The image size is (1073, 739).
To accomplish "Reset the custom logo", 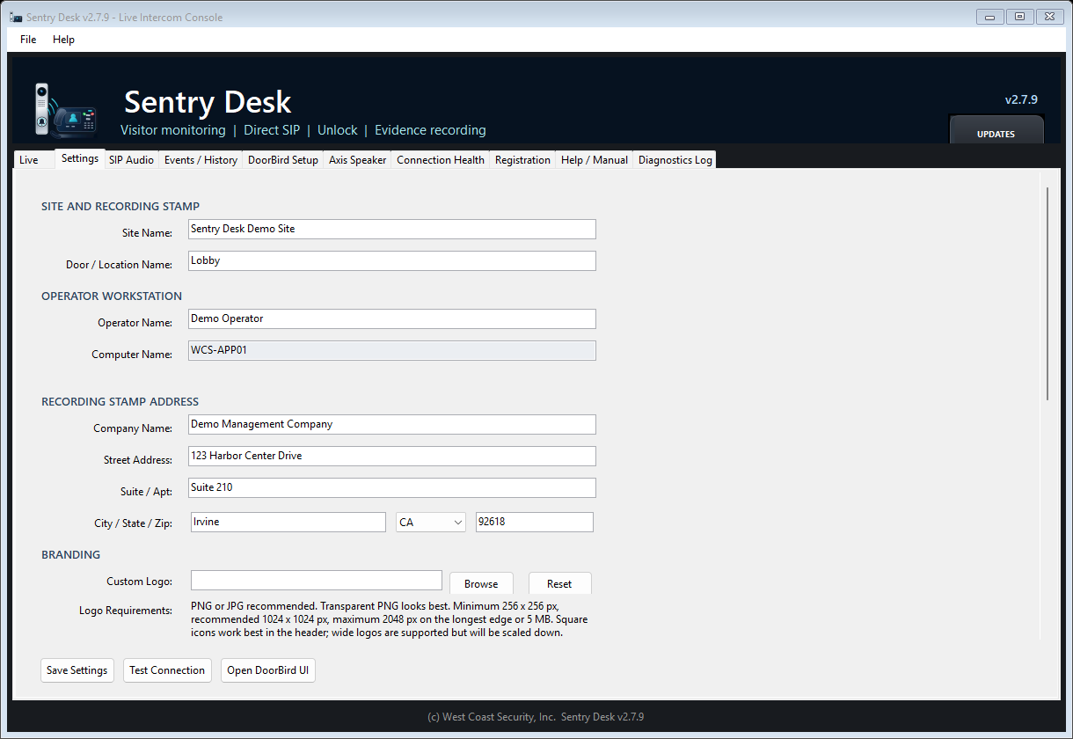I will [559, 583].
